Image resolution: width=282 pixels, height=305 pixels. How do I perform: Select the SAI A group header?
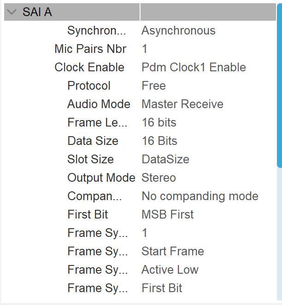coord(37,12)
